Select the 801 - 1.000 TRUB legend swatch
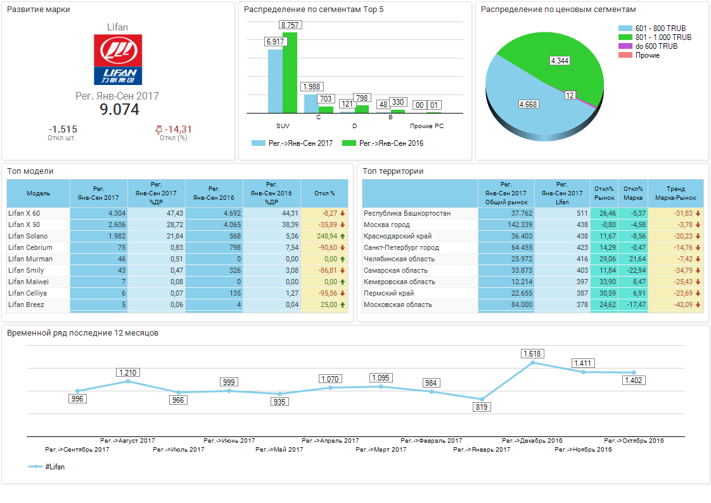The width and height of the screenshot is (711, 503). [625, 37]
